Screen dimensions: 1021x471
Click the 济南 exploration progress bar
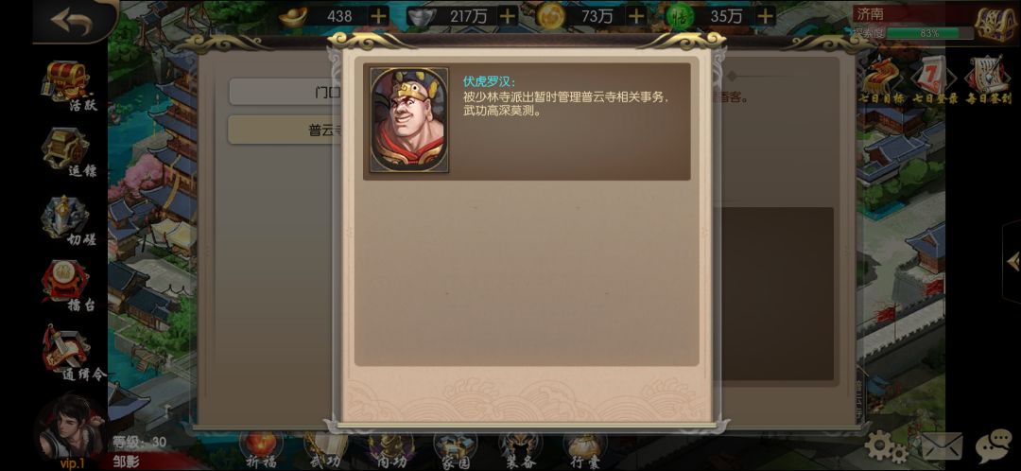tap(929, 33)
